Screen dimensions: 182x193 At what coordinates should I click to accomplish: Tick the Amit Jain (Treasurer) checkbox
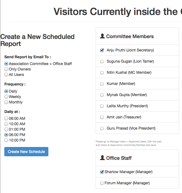[x=102, y=117]
